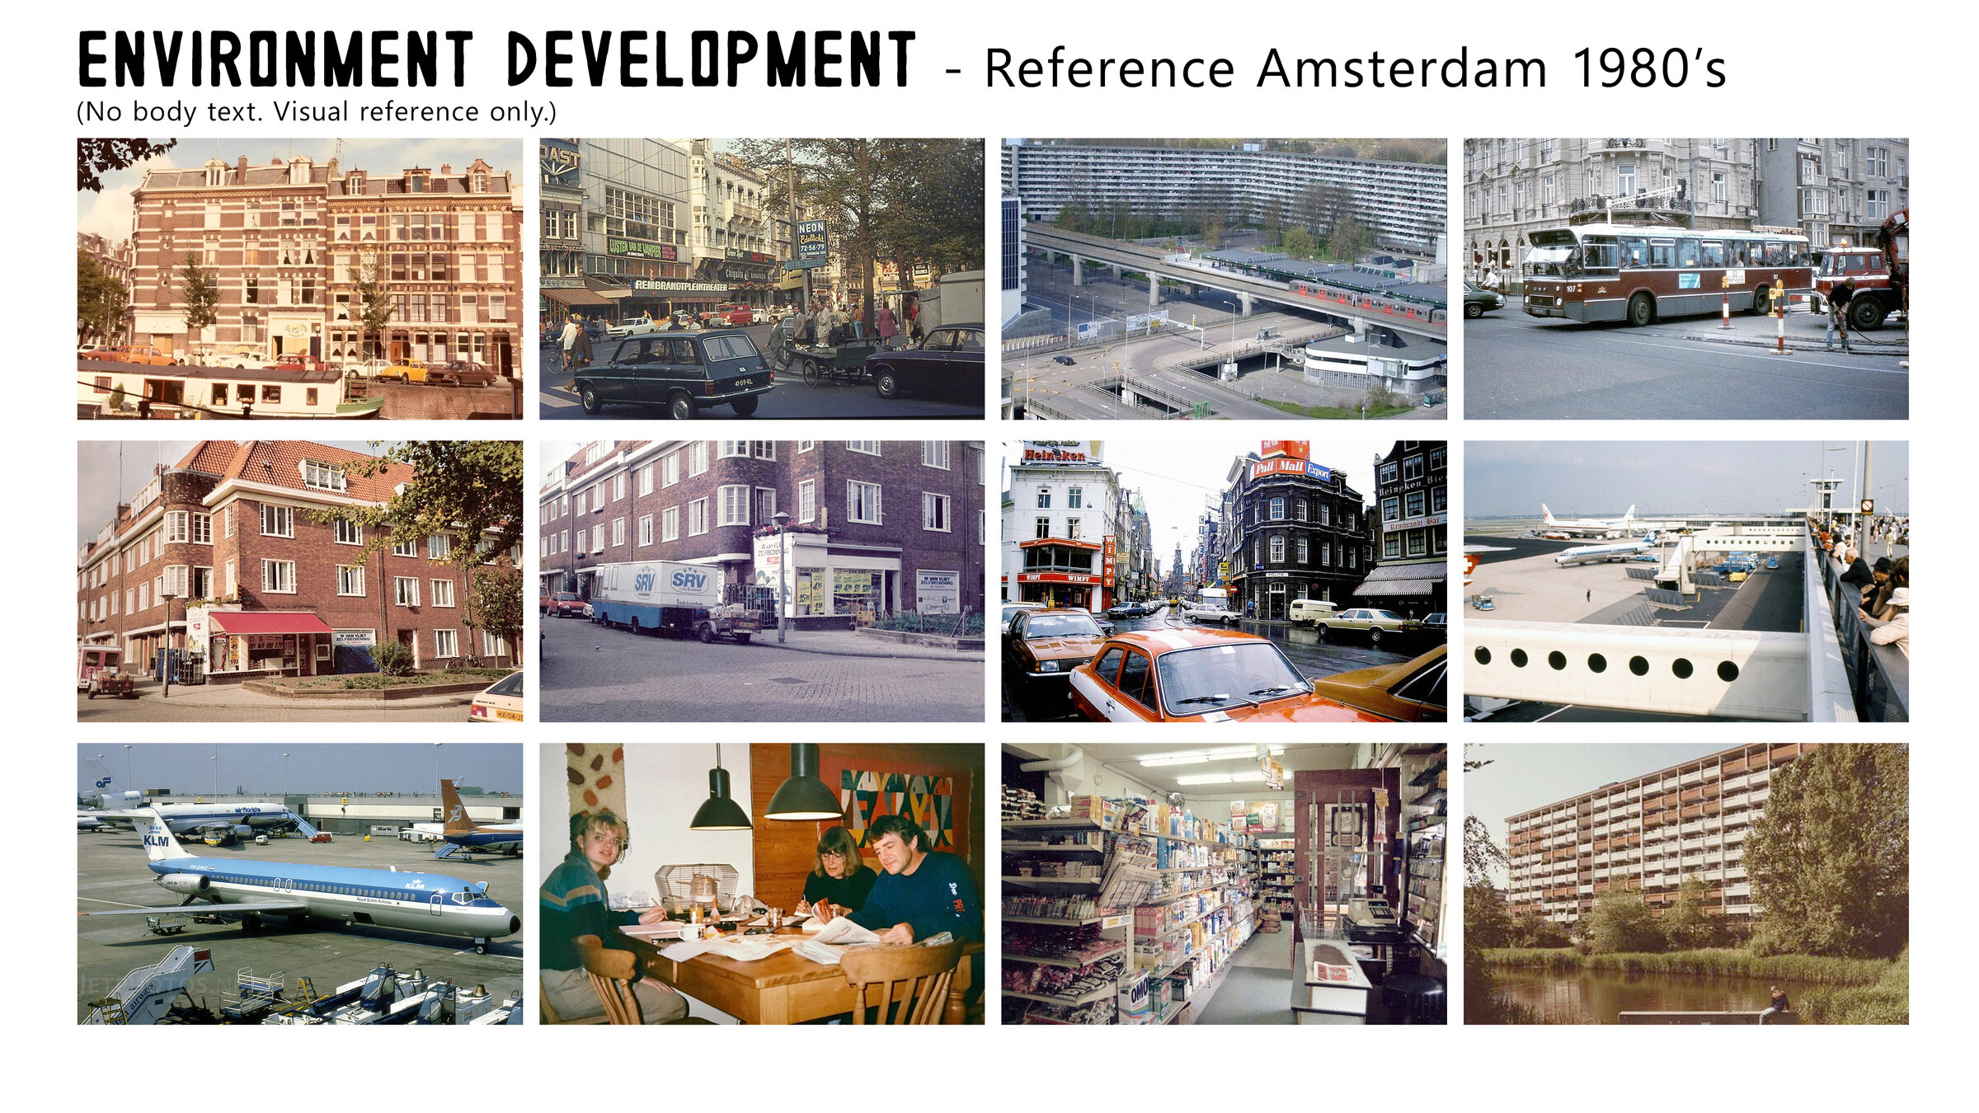
Task: Click the Heineken sign on white building
Action: pyautogui.click(x=1054, y=454)
